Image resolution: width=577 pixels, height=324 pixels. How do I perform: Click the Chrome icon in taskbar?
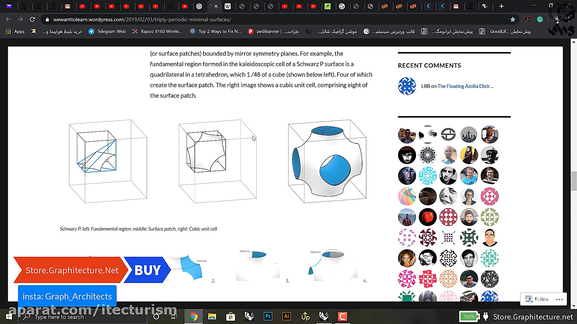click(194, 316)
